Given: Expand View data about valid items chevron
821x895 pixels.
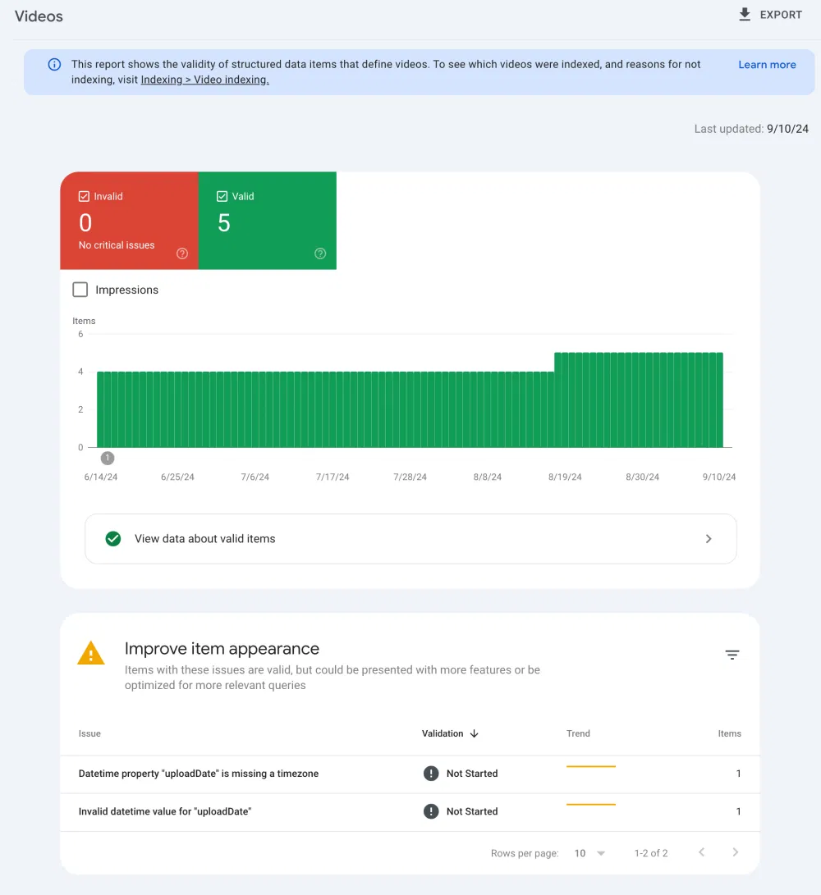Looking at the screenshot, I should [709, 539].
